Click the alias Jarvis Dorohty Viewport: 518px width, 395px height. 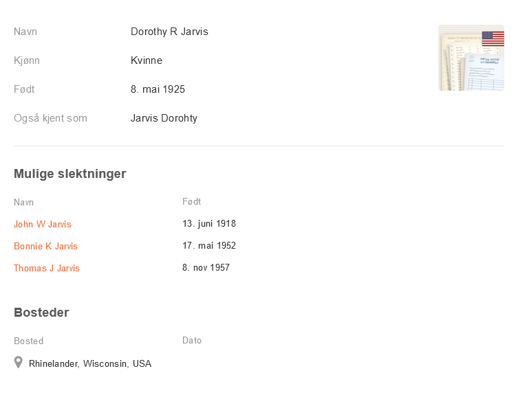(x=164, y=118)
